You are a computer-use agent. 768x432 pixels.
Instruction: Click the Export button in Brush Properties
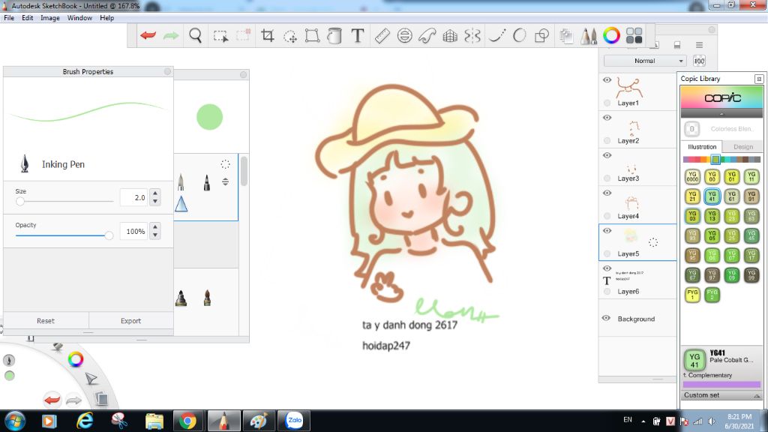pyautogui.click(x=130, y=321)
